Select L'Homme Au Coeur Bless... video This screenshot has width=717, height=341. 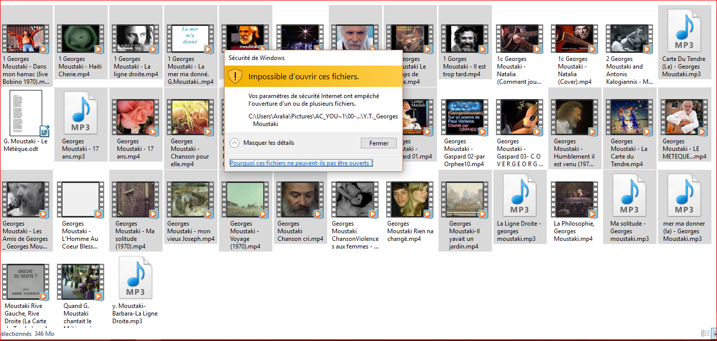[x=81, y=200]
